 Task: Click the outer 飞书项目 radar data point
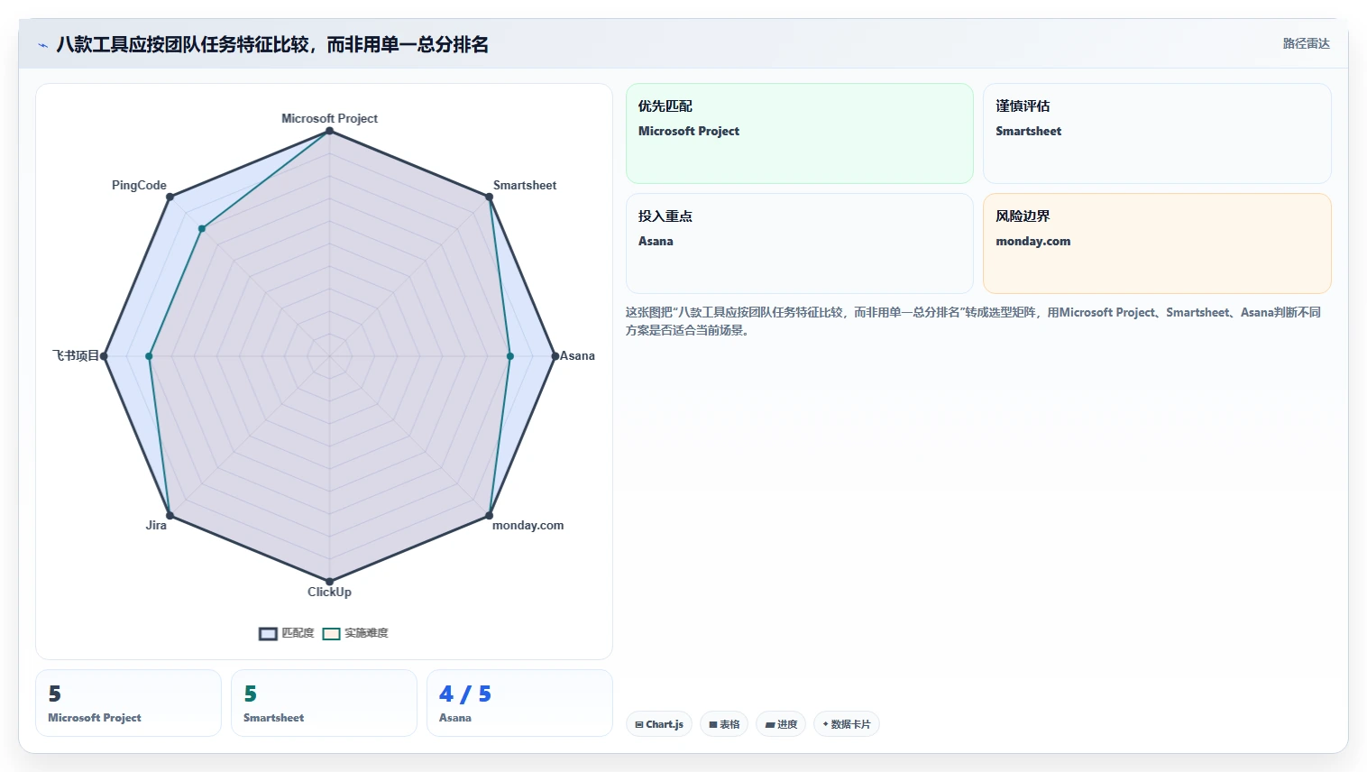(x=104, y=356)
